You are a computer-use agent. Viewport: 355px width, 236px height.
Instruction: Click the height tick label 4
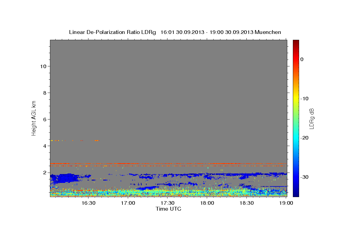point(44,146)
